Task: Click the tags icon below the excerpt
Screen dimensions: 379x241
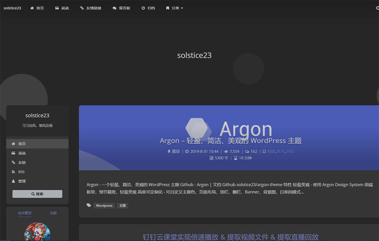Action: tap(89, 205)
